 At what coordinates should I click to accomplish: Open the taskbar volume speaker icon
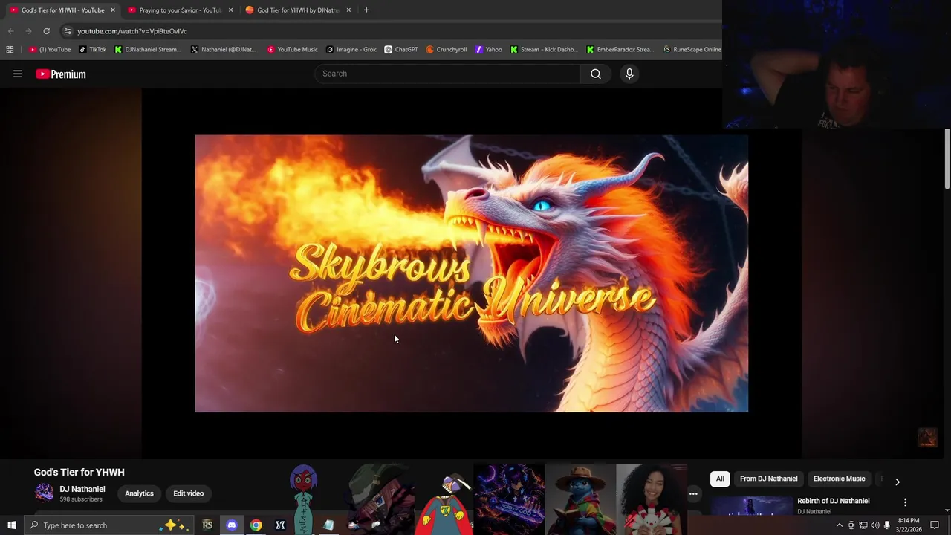tap(874, 525)
